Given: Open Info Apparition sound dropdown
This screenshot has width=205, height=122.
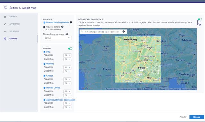Looking at the screenshot, I should tap(67, 55).
